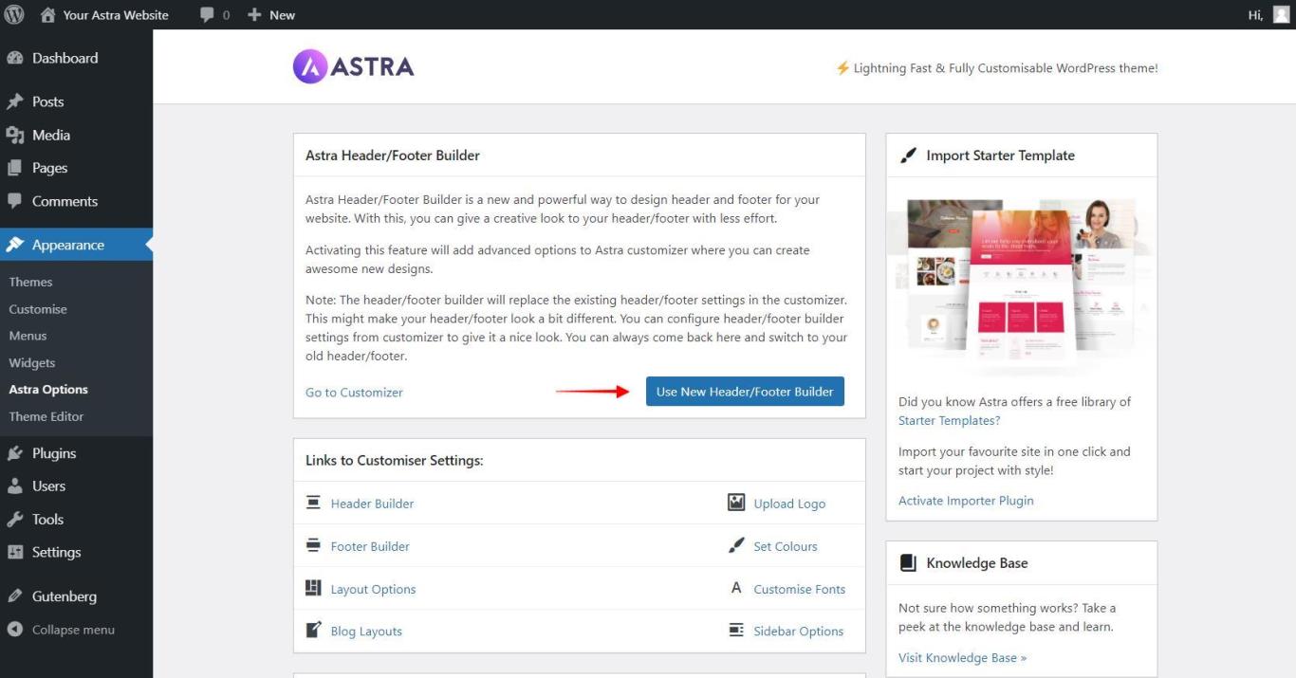Click the Gutenberg pencil icon
1296x678 pixels.
click(x=14, y=596)
